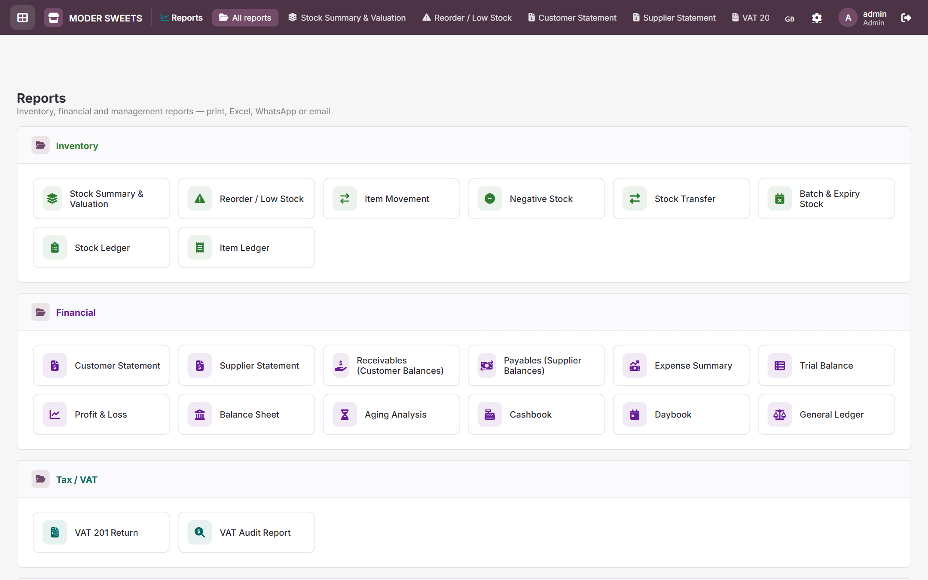Screen dimensions: 928x580
Task: Click the General Ledger scales icon
Action: [x=780, y=415]
